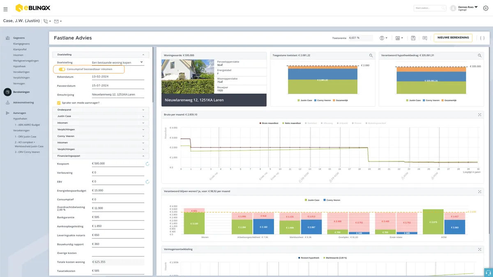Click the Adviesmotivering sidebar icon
This screenshot has width=493, height=277.
point(7,103)
